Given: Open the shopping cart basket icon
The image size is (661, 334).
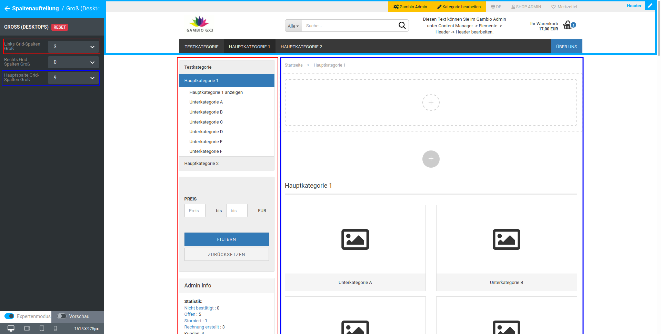Looking at the screenshot, I should point(567,25).
